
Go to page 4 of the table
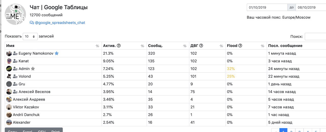click(x=308, y=131)
